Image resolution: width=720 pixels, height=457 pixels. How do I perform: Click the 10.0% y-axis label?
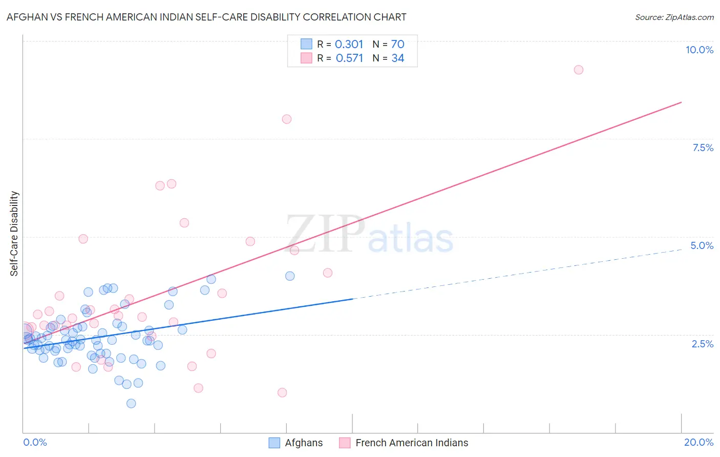(700, 50)
